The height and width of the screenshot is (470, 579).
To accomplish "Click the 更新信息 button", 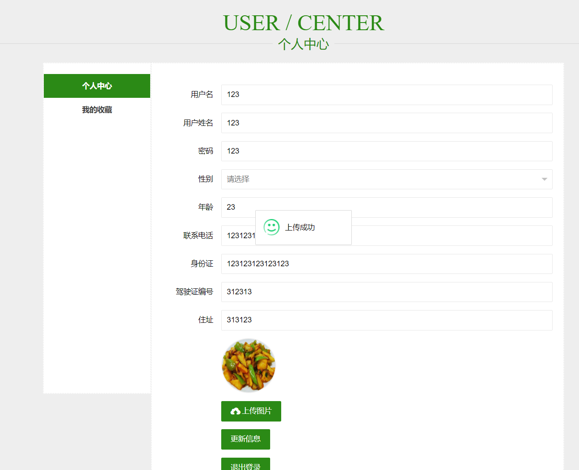I will point(245,439).
